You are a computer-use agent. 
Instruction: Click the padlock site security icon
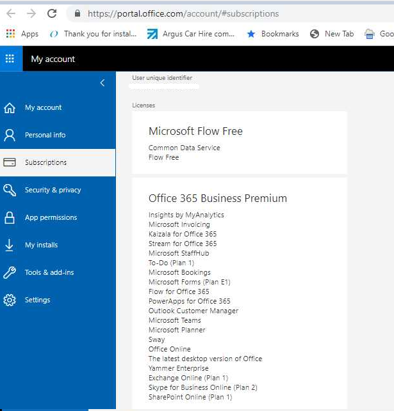click(78, 13)
